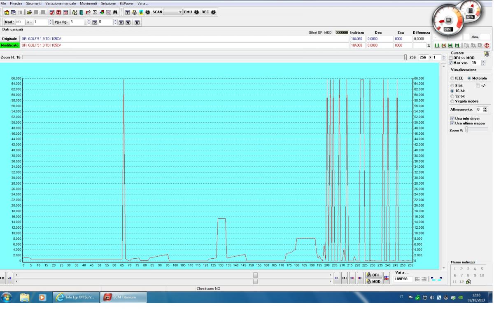Select the 32 bit radio option
Screen dimensions: 494x309
click(453, 96)
